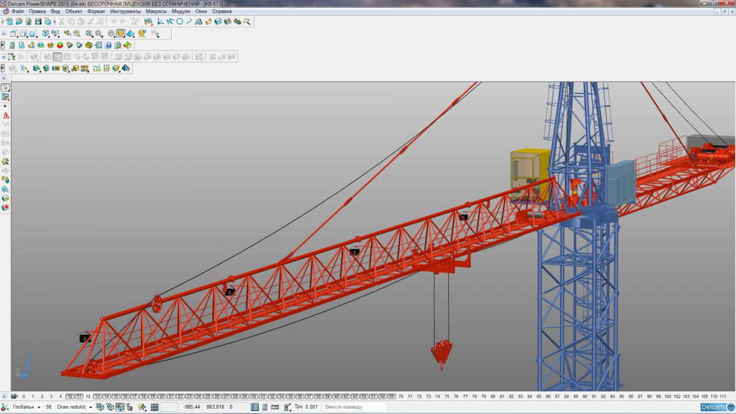This screenshot has width=736, height=414.
Task: Create a new model with the New icon
Action: point(10,21)
